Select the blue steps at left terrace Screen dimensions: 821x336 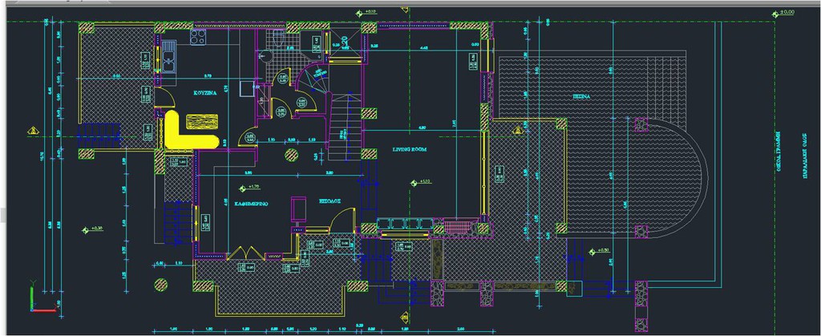click(99, 135)
